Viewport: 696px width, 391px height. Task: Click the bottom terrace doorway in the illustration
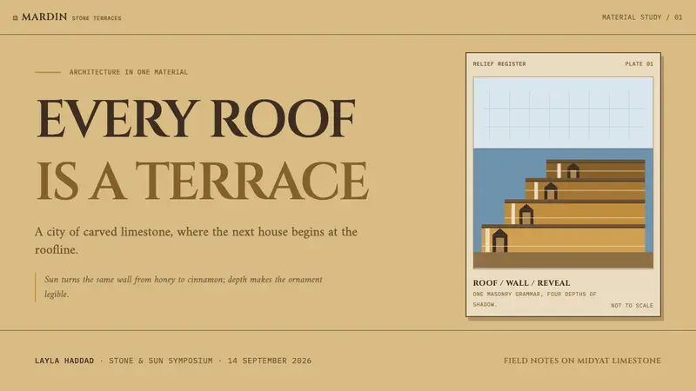pyautogui.click(x=499, y=241)
